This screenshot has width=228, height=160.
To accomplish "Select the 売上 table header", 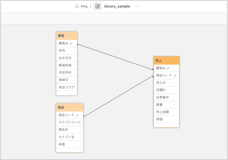I will [166, 60].
